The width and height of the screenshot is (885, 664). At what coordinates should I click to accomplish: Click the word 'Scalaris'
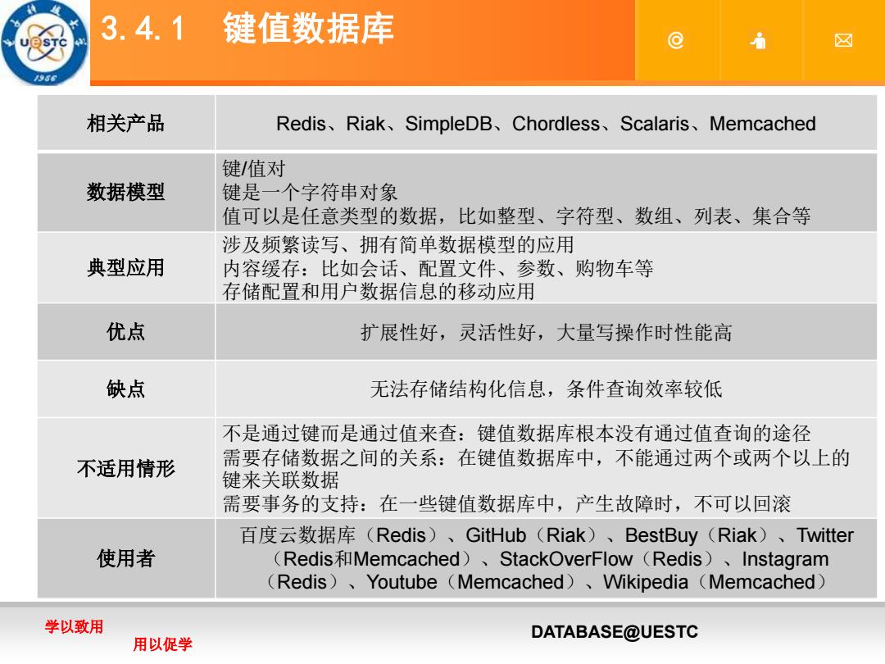click(x=655, y=124)
